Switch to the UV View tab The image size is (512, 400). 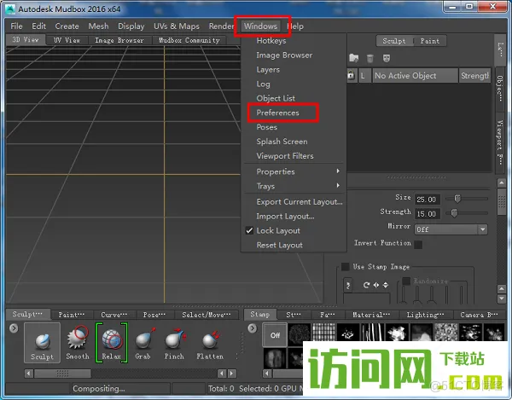(x=67, y=40)
